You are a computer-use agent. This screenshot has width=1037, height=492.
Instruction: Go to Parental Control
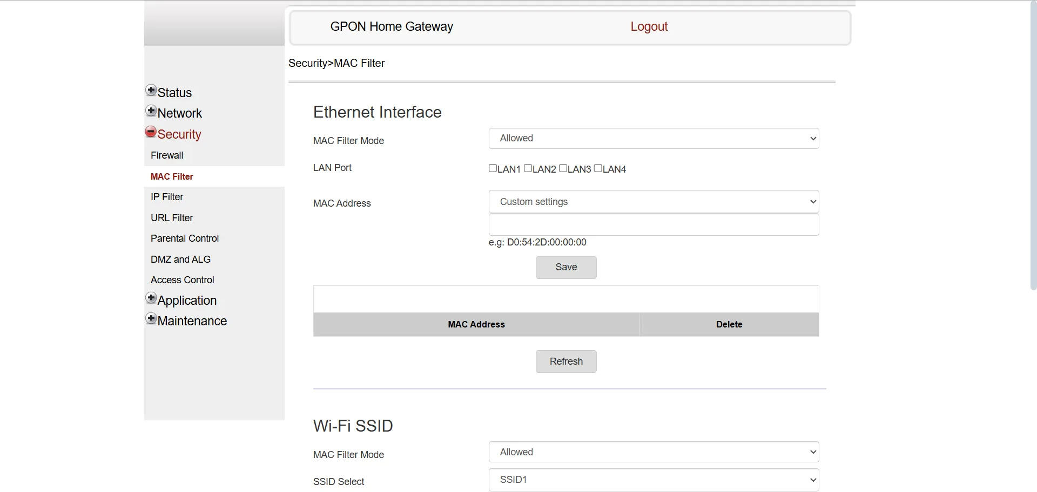click(185, 238)
